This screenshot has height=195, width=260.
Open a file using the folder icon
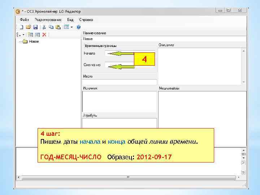tap(29, 27)
